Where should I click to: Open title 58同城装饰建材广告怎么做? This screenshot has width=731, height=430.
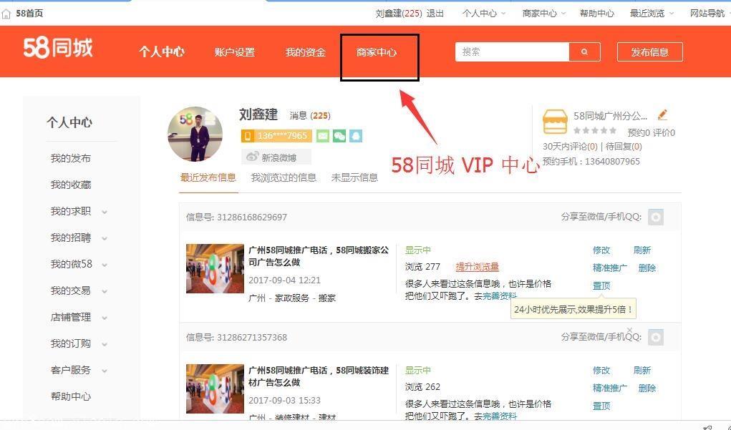click(x=319, y=376)
